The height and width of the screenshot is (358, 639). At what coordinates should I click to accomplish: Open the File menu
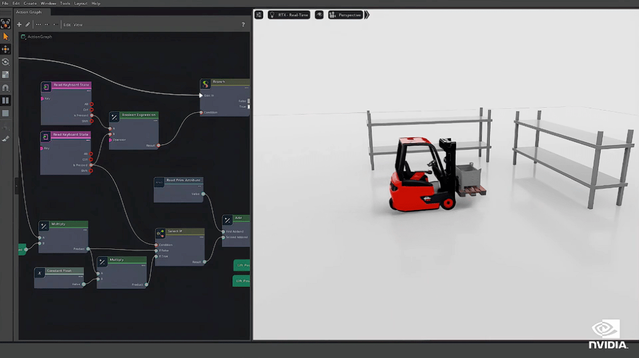click(5, 4)
